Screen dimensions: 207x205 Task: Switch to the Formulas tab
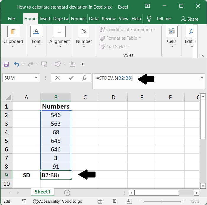(x=79, y=19)
